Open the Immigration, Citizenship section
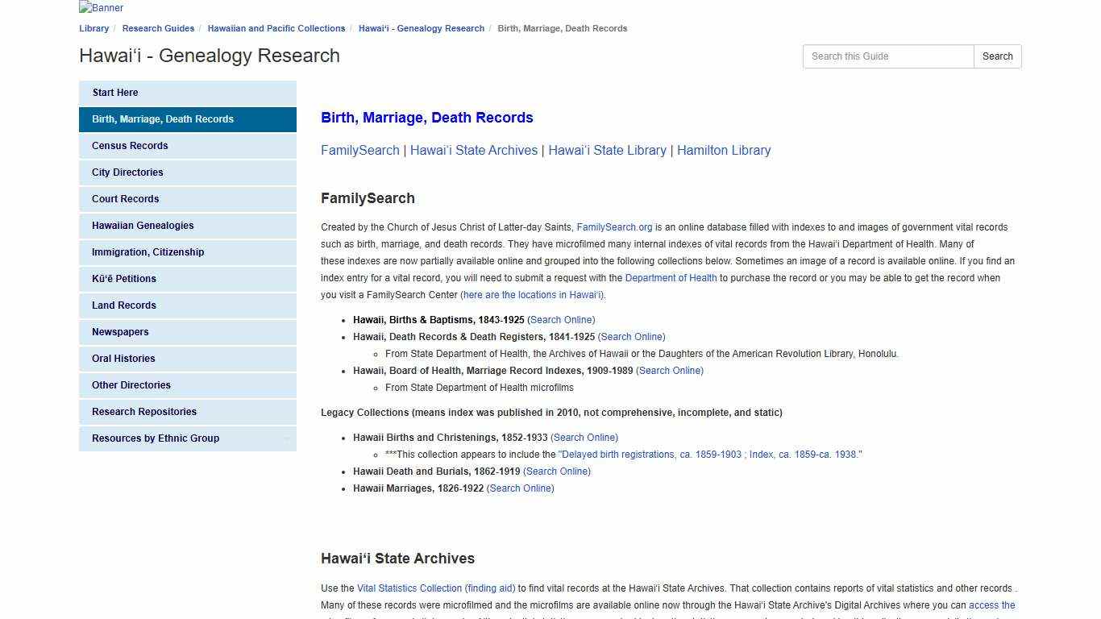 (x=147, y=252)
